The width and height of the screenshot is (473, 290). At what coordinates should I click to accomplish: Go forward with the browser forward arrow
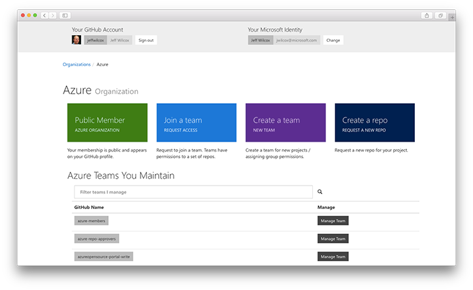coord(53,16)
